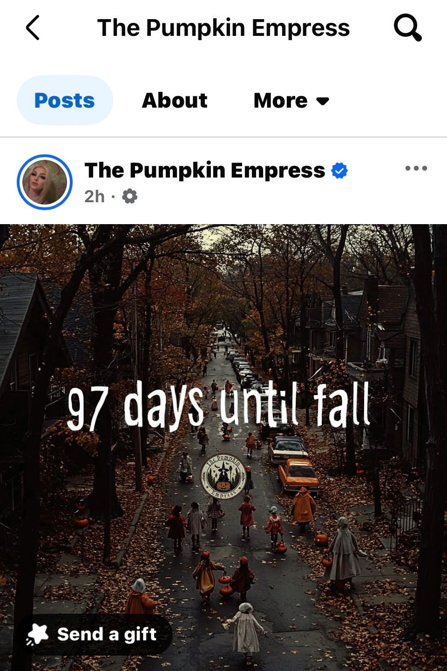The width and height of the screenshot is (447, 671).
Task: Select the Posts tab
Action: 65,101
